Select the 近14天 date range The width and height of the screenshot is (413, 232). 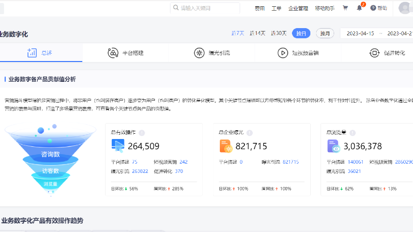(x=257, y=33)
